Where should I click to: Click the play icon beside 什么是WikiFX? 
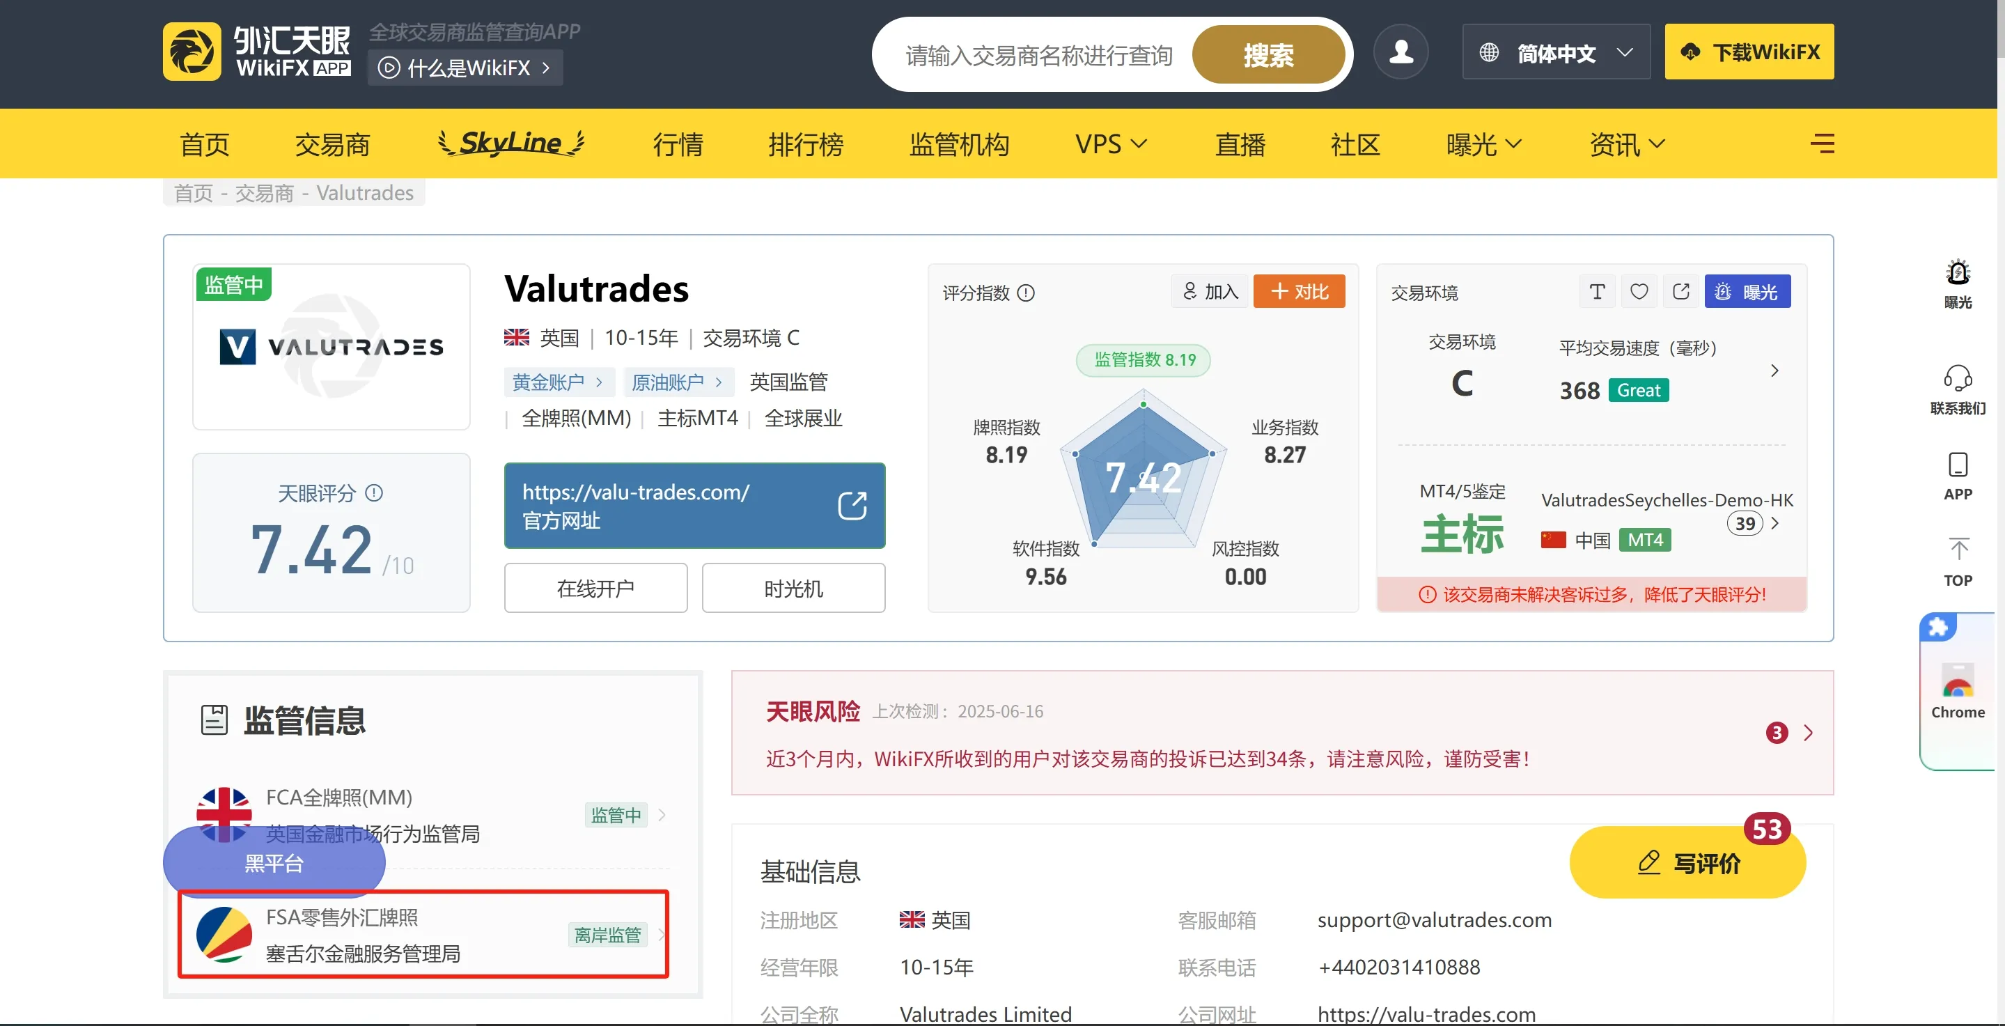(389, 68)
